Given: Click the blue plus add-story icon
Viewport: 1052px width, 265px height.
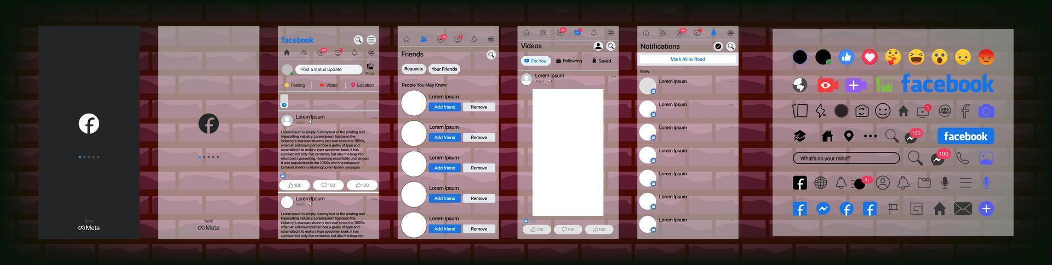Looking at the screenshot, I should 284,105.
